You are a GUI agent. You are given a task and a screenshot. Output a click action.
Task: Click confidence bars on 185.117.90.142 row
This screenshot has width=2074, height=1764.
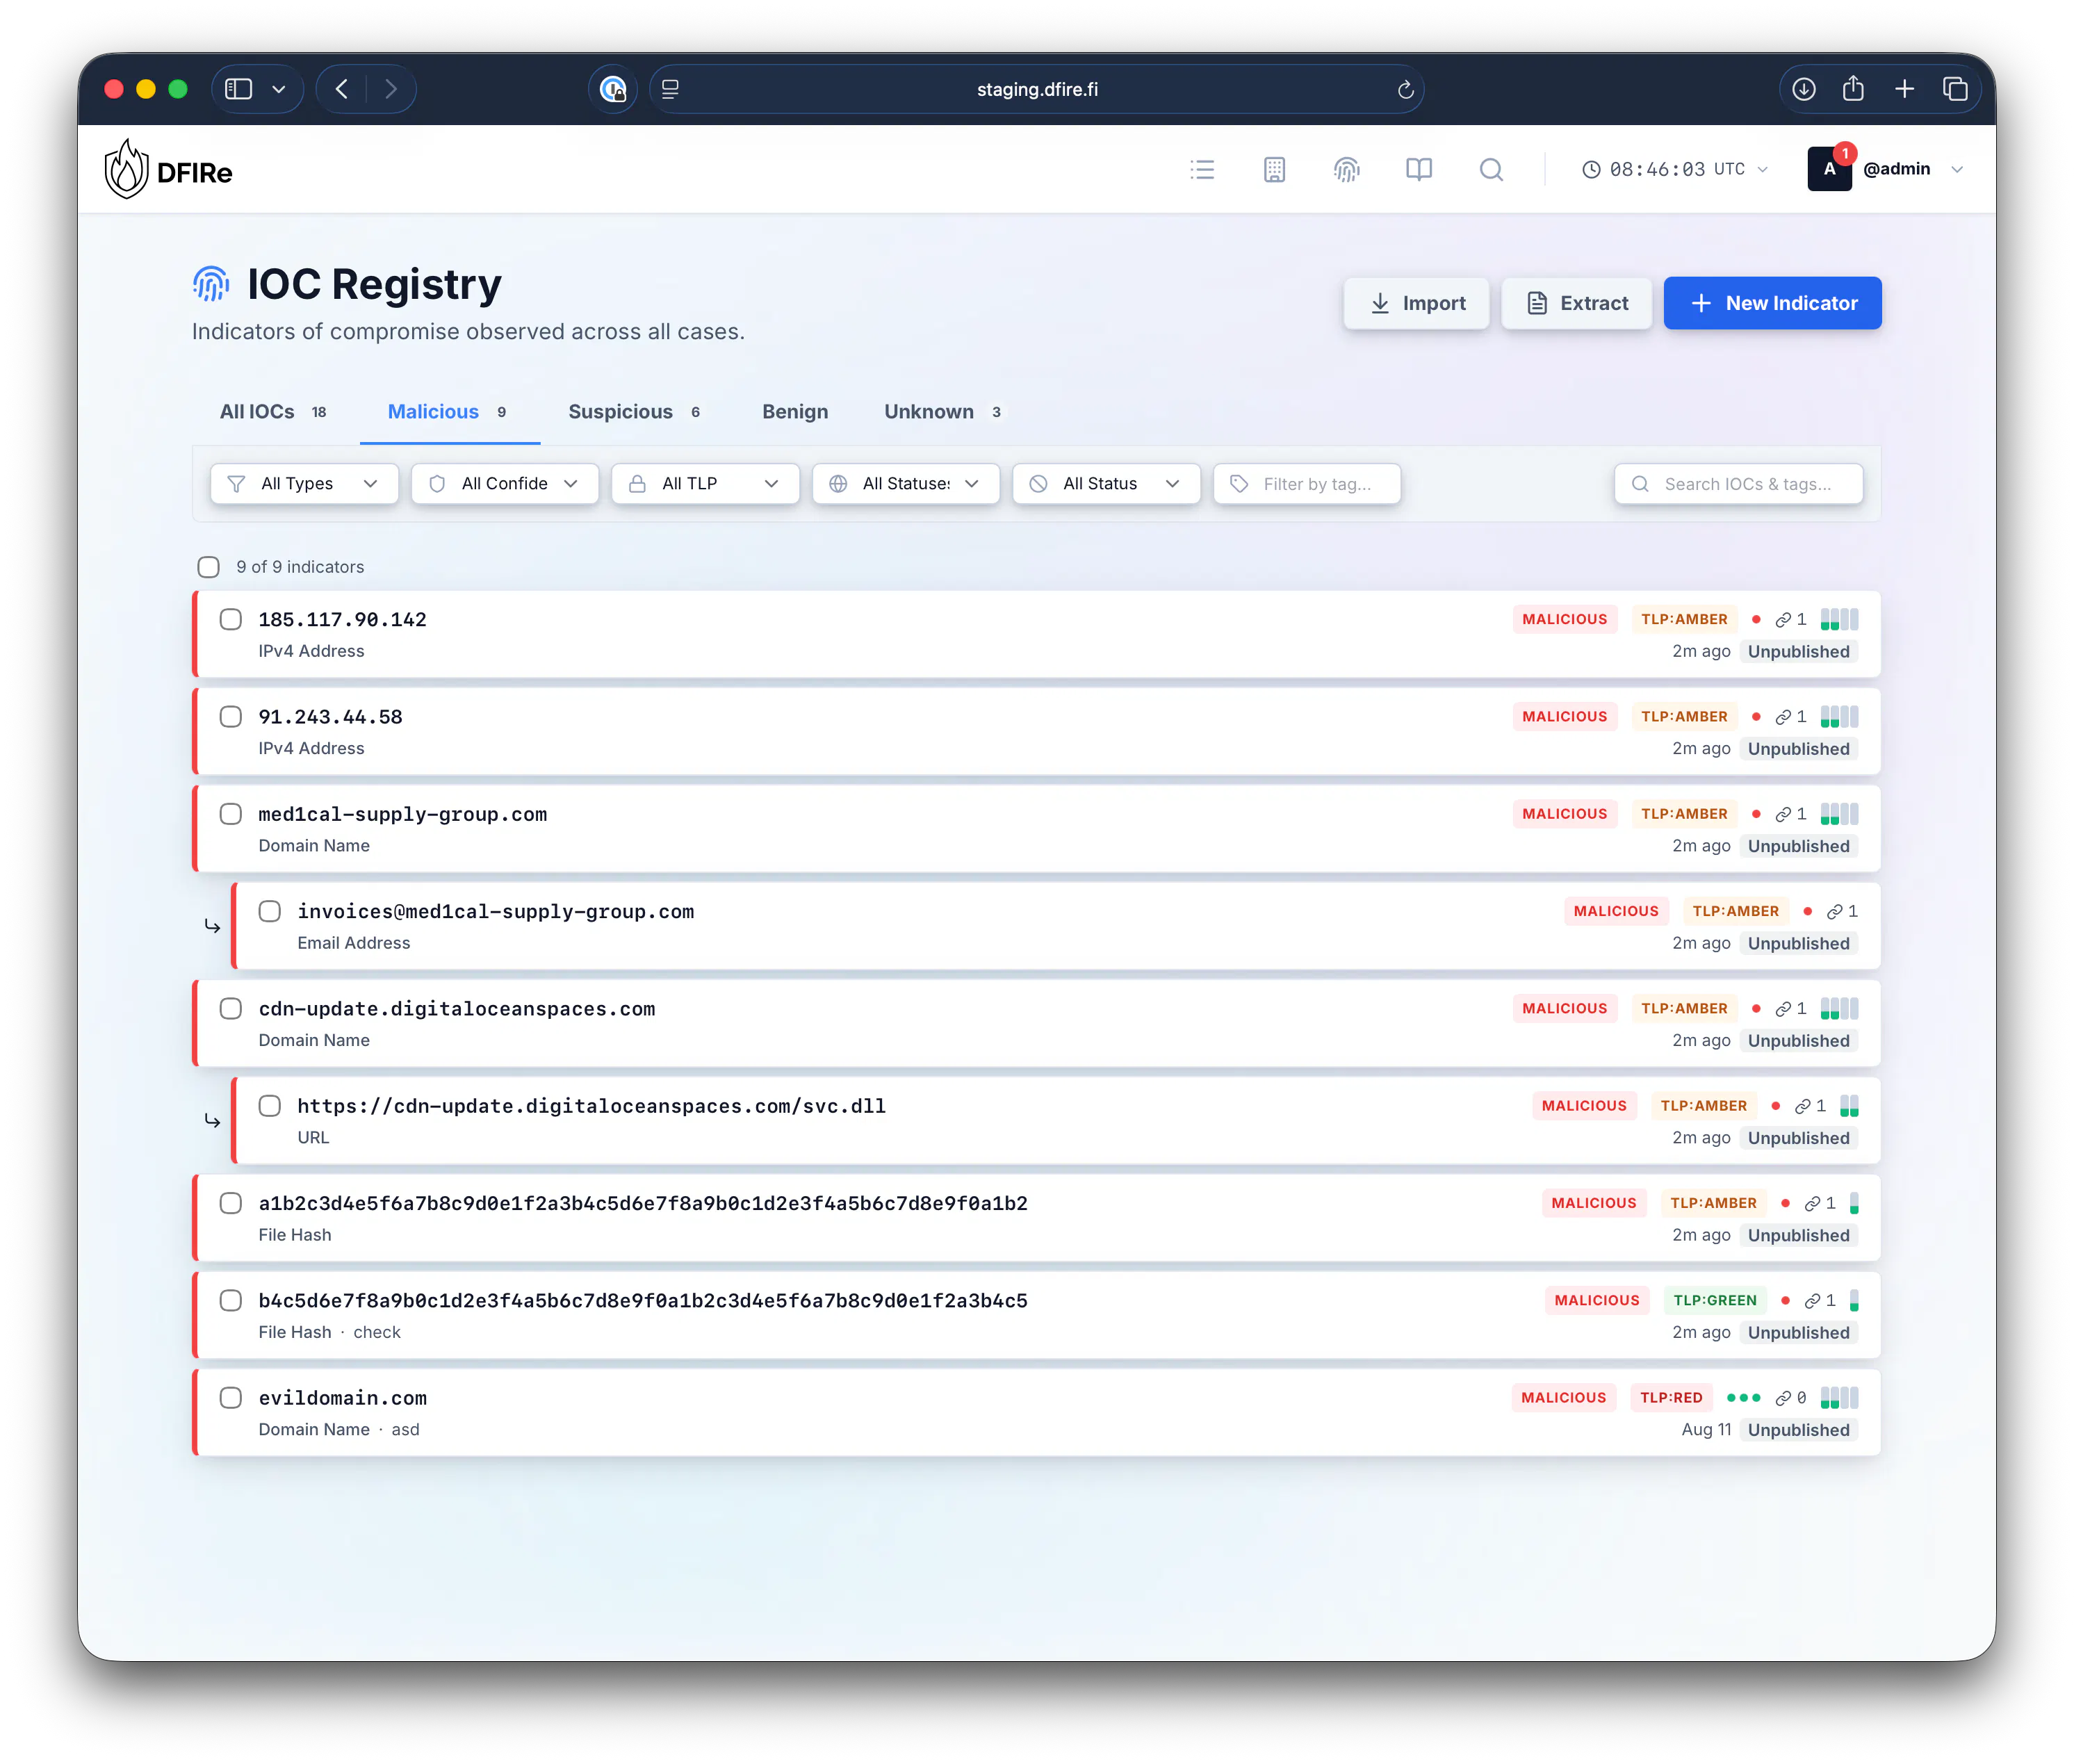[x=1839, y=620]
